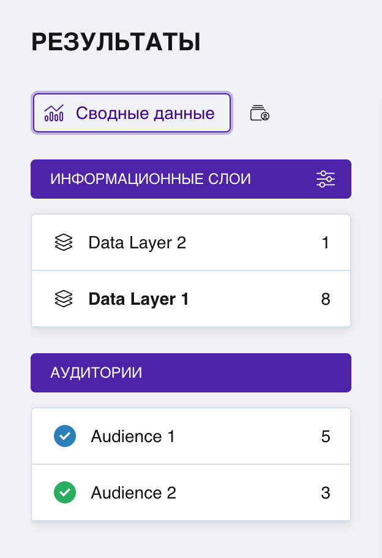The width and height of the screenshot is (382, 558).
Task: Select the Data Layer 1 row
Action: coord(191,299)
